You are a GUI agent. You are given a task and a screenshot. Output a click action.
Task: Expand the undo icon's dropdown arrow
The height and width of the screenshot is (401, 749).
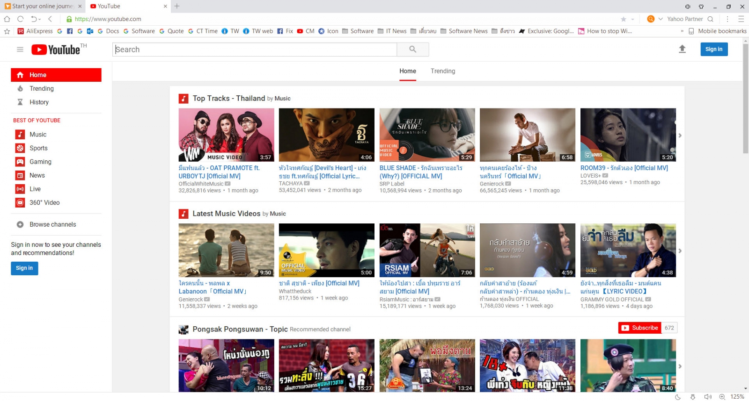(40, 20)
